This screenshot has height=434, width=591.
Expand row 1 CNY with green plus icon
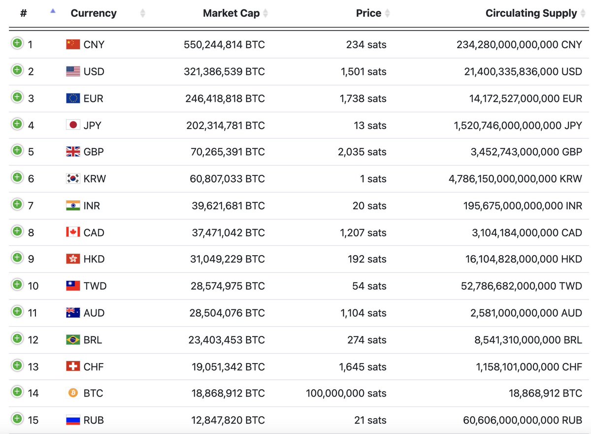17,43
